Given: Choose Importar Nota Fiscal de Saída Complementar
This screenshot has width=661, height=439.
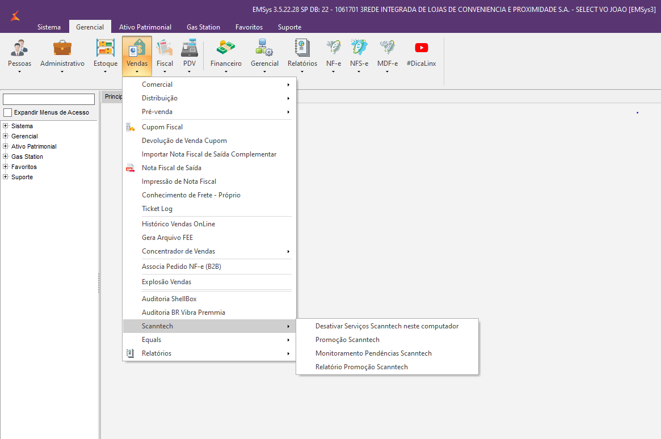Looking at the screenshot, I should click(x=209, y=154).
